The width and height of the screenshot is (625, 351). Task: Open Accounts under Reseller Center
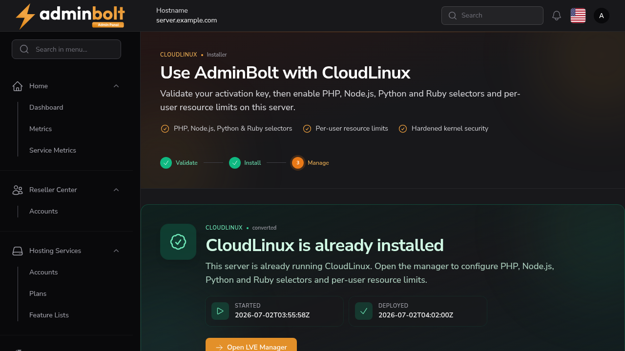pyautogui.click(x=43, y=211)
